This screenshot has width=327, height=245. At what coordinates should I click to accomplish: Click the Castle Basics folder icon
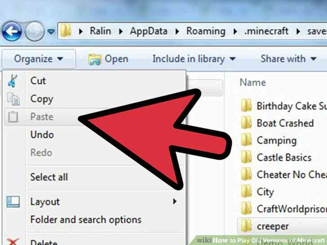coord(246,157)
